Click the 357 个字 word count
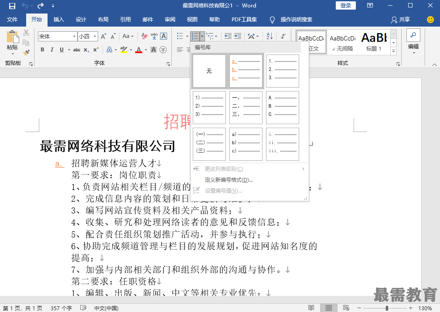This screenshot has height=312, width=440. (x=61, y=308)
